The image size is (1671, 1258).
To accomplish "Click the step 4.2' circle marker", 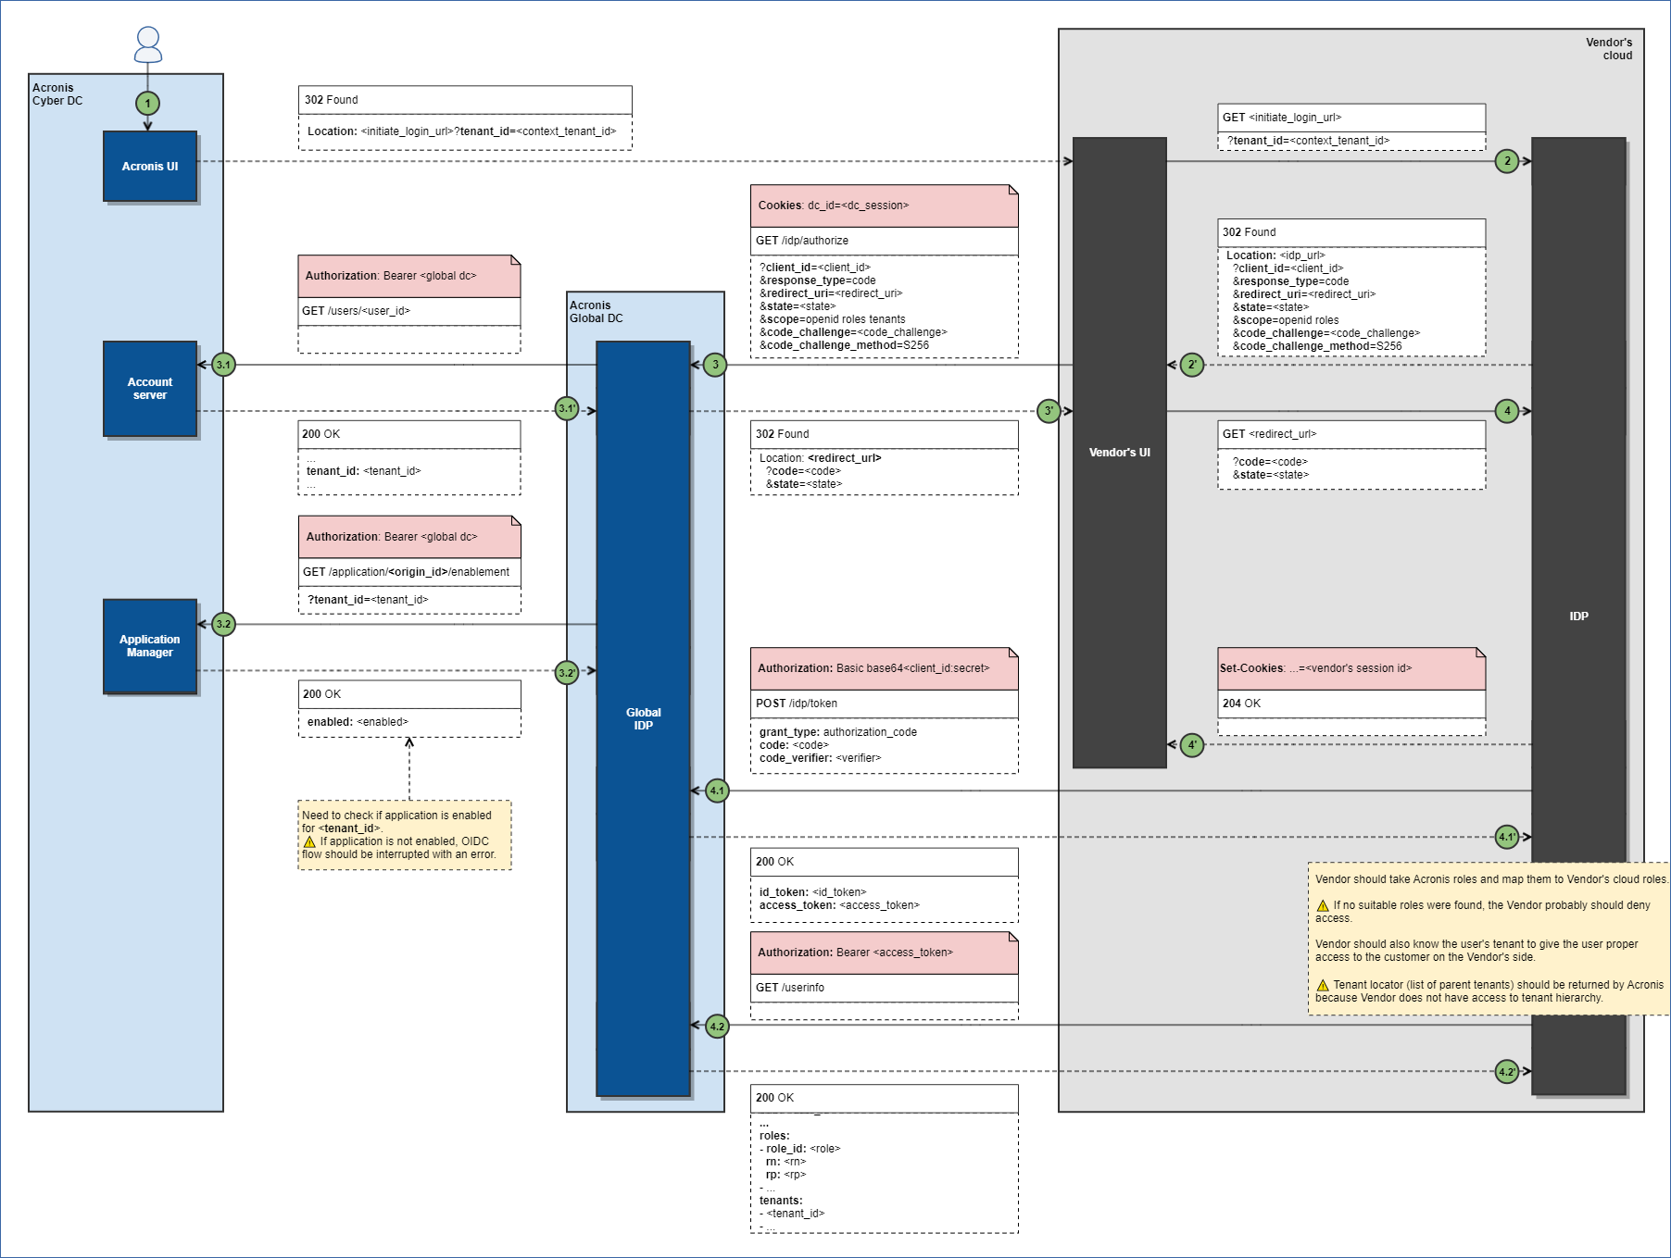I will point(1507,1072).
